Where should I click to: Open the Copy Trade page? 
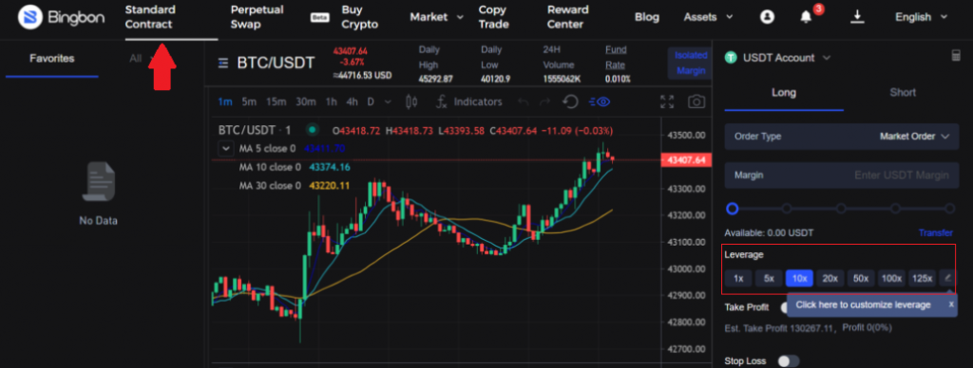pyautogui.click(x=493, y=17)
